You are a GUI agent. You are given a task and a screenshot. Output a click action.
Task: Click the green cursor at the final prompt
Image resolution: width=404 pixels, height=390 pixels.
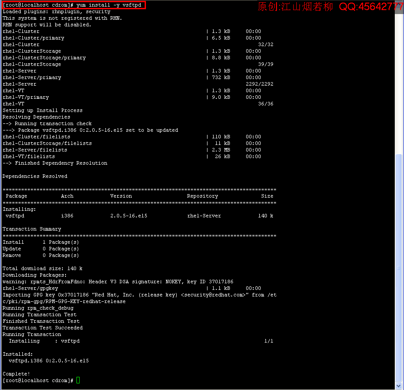click(78, 380)
